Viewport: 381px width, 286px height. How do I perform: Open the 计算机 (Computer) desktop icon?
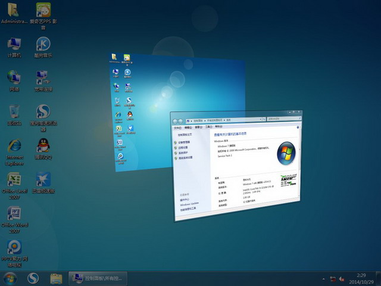14,44
